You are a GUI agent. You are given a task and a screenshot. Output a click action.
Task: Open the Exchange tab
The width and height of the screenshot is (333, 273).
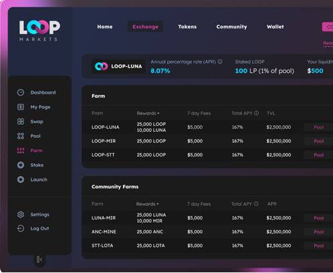[145, 27]
